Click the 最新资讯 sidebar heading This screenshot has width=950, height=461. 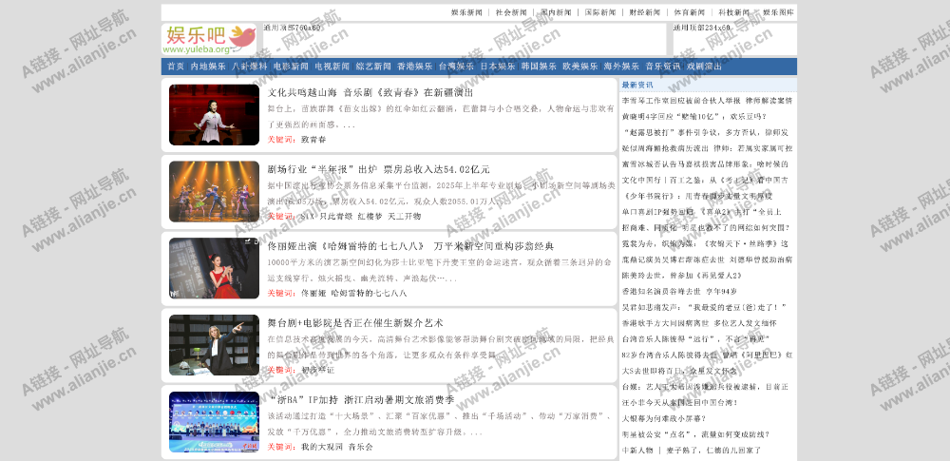click(x=636, y=85)
